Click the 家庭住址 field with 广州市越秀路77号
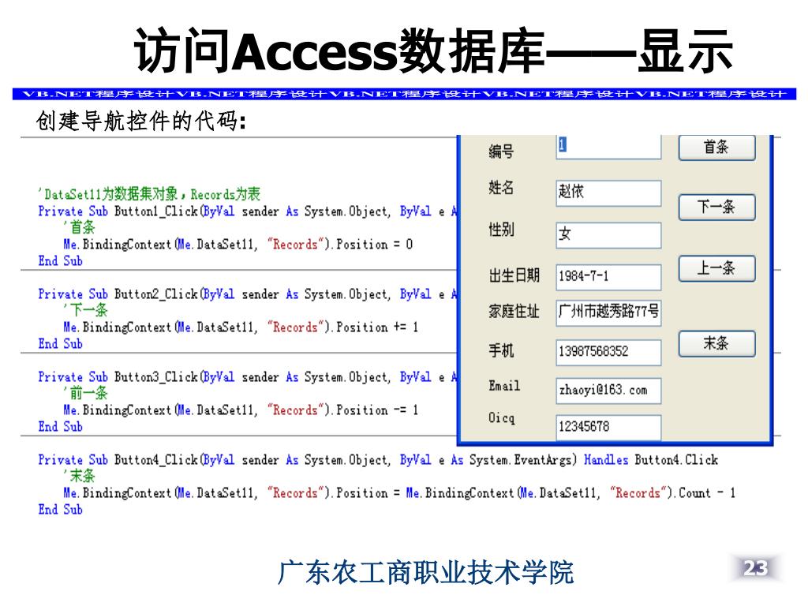This screenshot has height=606, width=808. (x=608, y=312)
